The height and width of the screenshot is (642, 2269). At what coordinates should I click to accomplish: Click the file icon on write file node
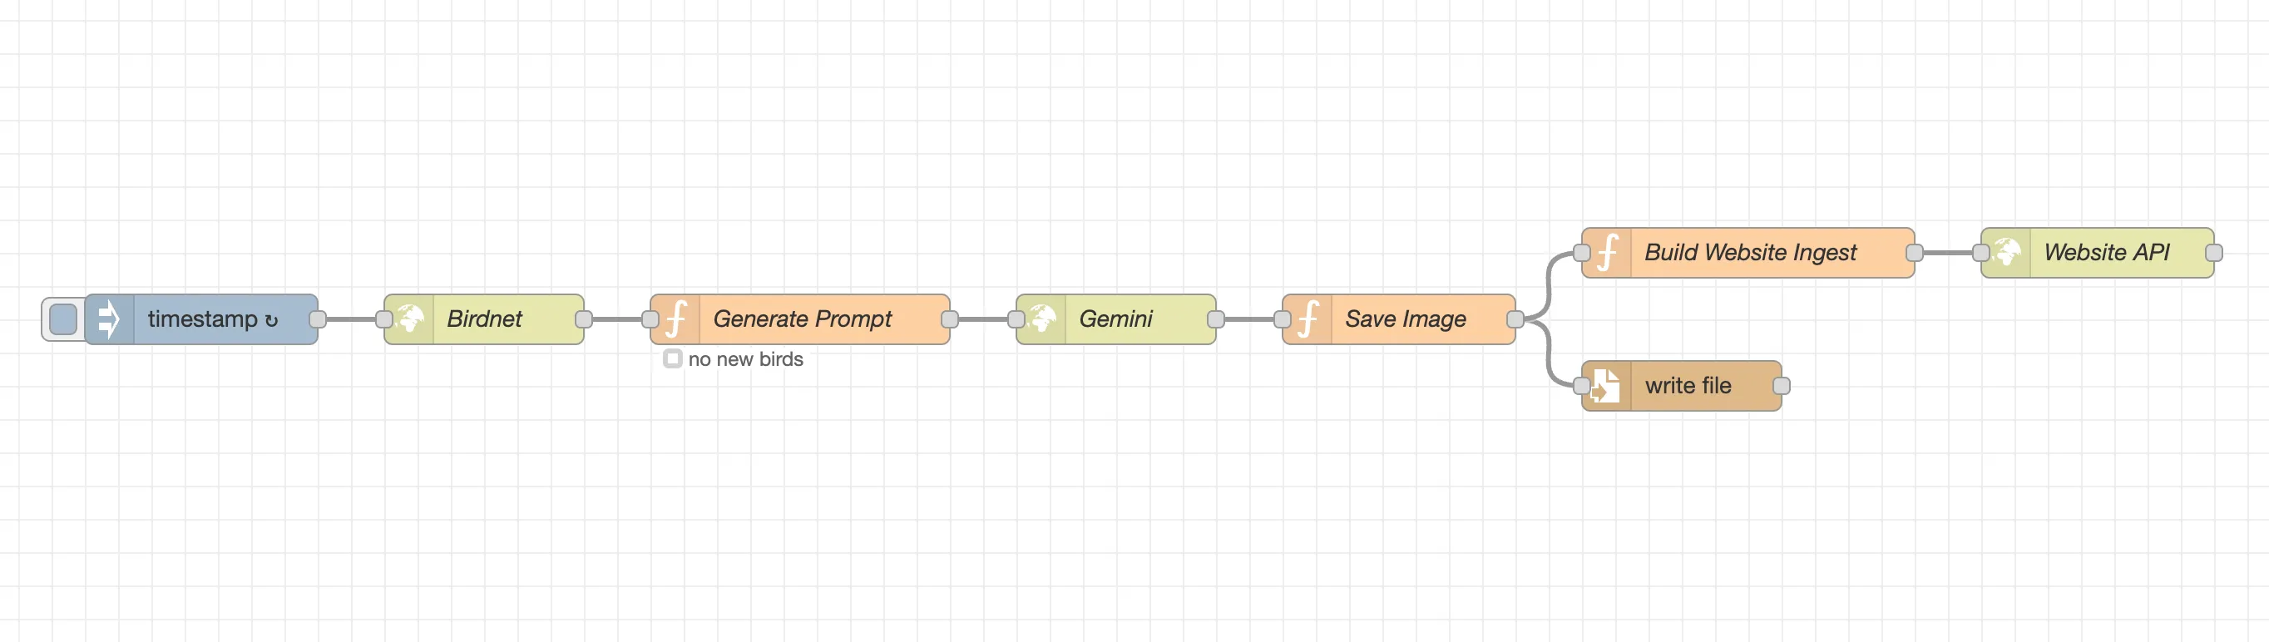[x=1606, y=386]
